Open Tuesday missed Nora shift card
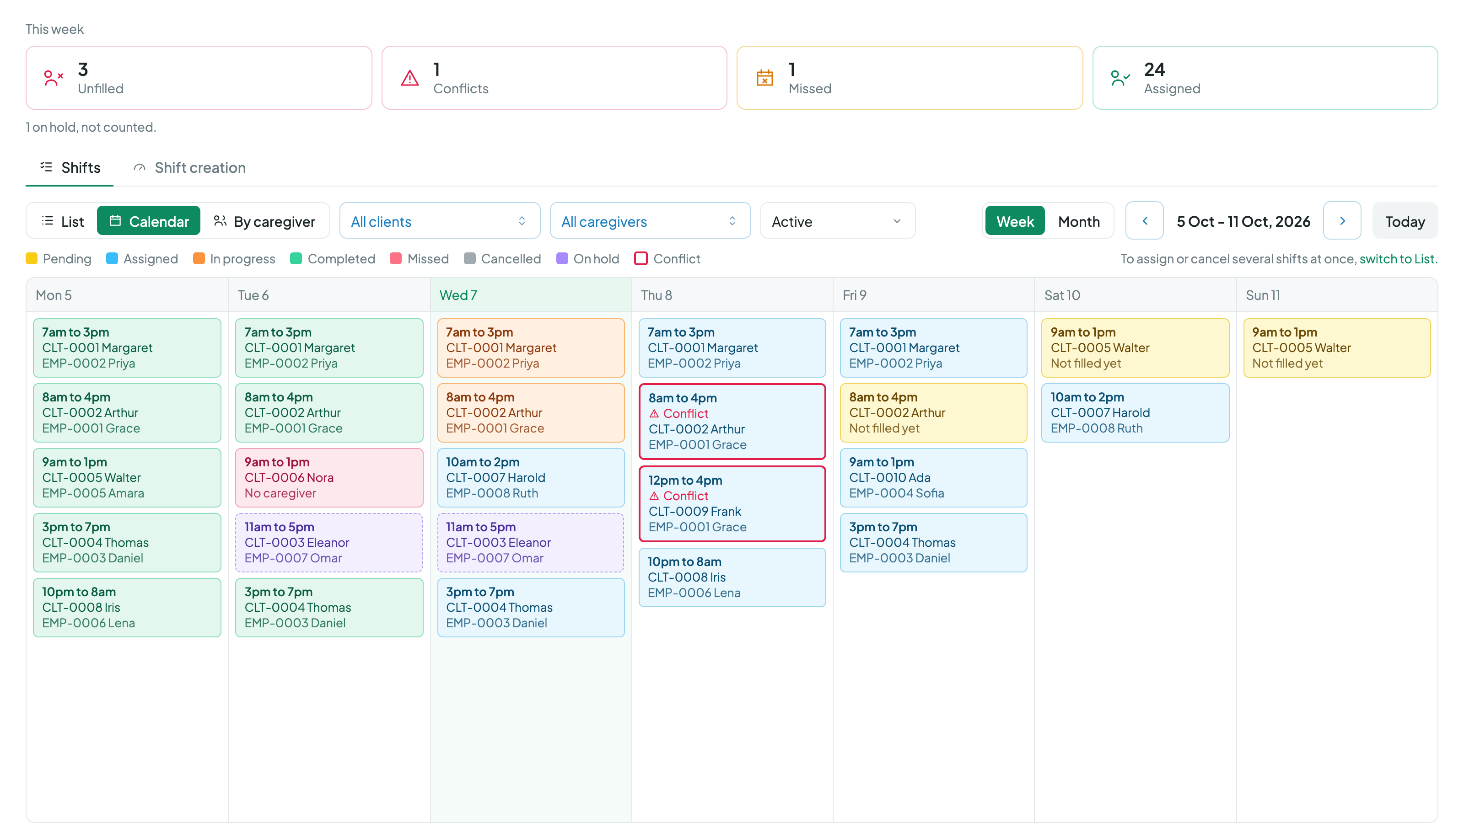 (329, 478)
